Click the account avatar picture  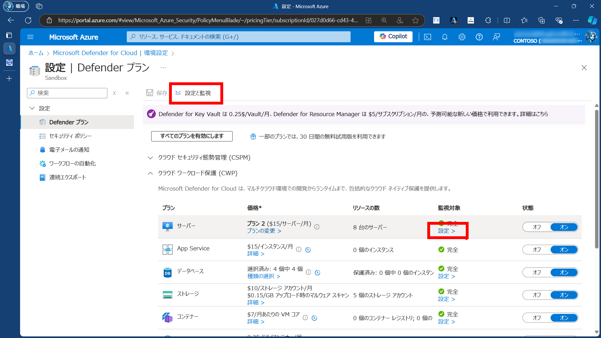[x=591, y=37]
